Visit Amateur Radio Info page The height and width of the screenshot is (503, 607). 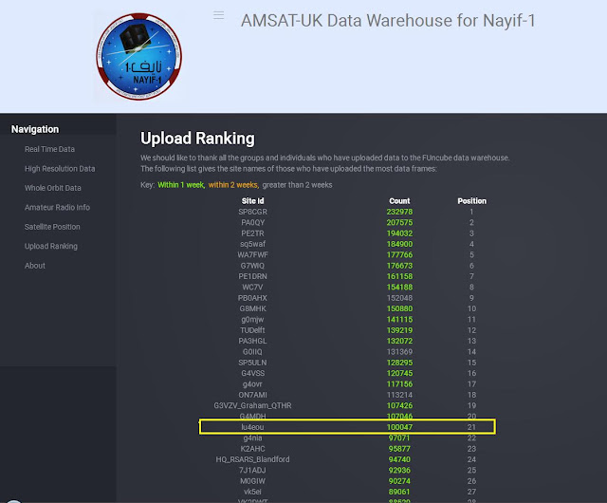(57, 207)
